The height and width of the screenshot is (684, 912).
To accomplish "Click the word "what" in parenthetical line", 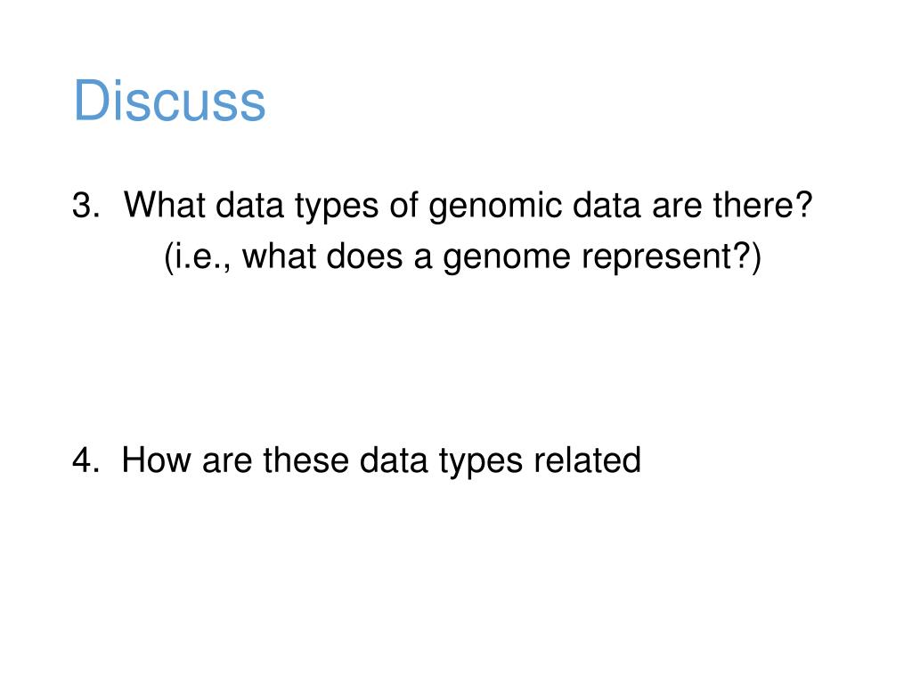I will (279, 256).
